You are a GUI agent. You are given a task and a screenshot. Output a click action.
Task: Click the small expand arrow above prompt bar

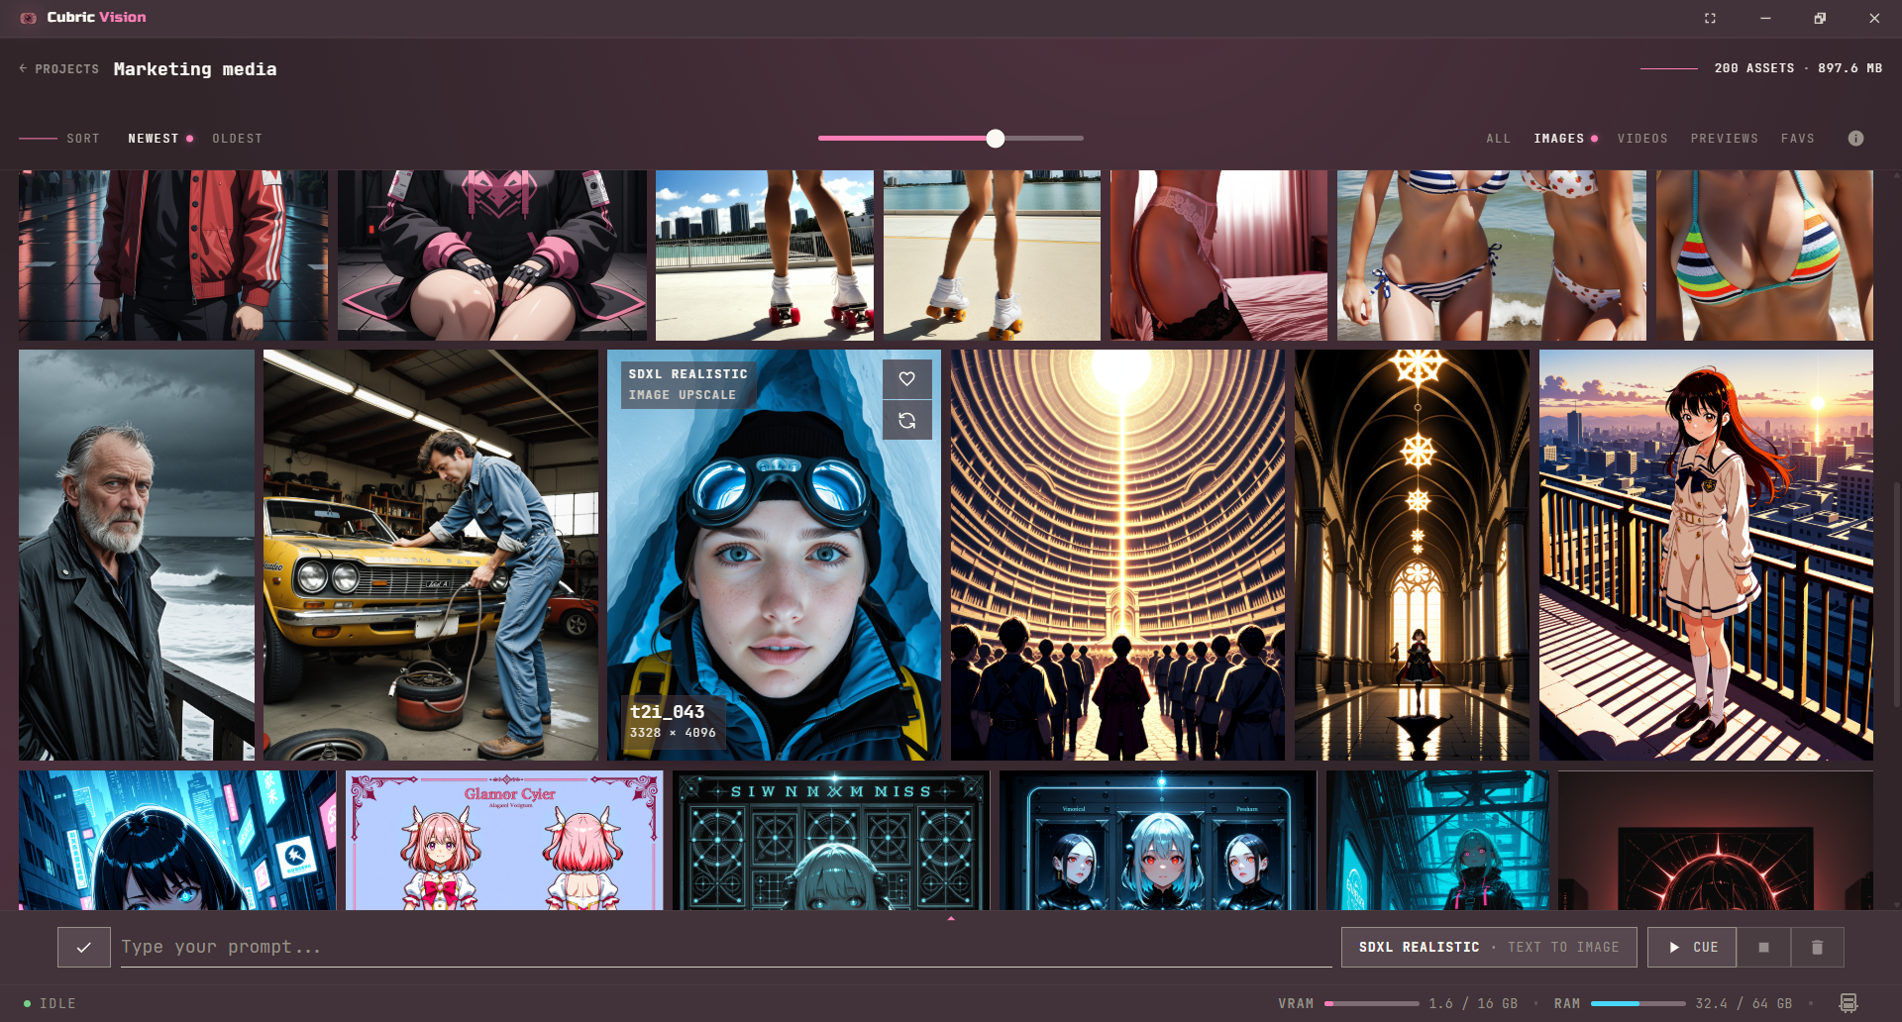pos(951,919)
